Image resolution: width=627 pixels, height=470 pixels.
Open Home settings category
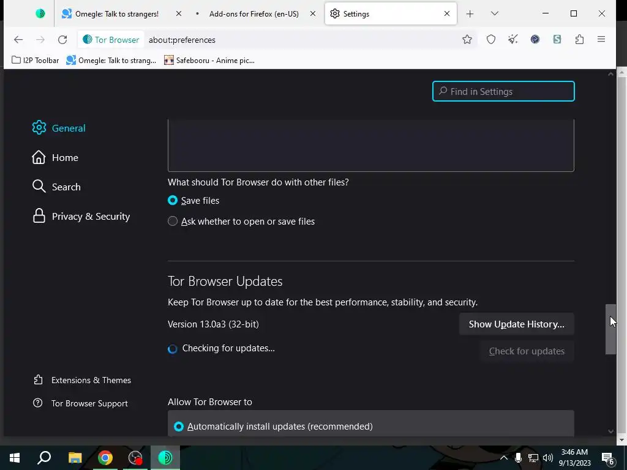point(55,157)
